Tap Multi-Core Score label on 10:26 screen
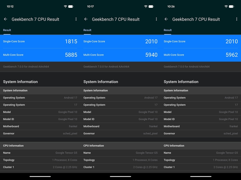Viewport: 241px width, 180px height. pos(174,55)
